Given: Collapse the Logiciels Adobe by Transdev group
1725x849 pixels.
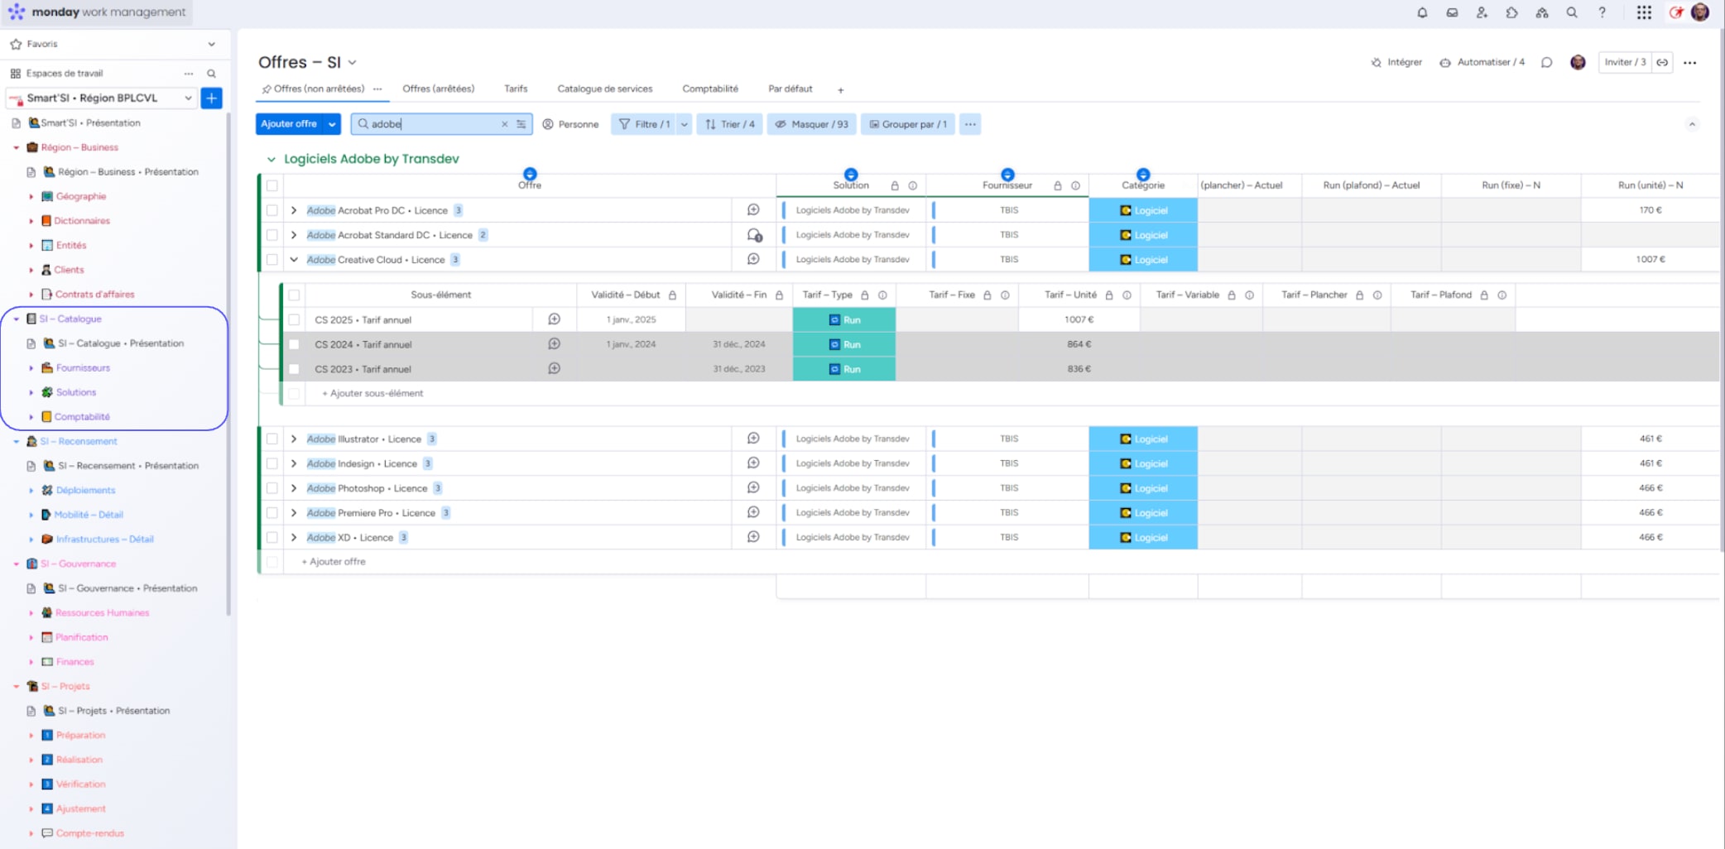Looking at the screenshot, I should pos(271,159).
